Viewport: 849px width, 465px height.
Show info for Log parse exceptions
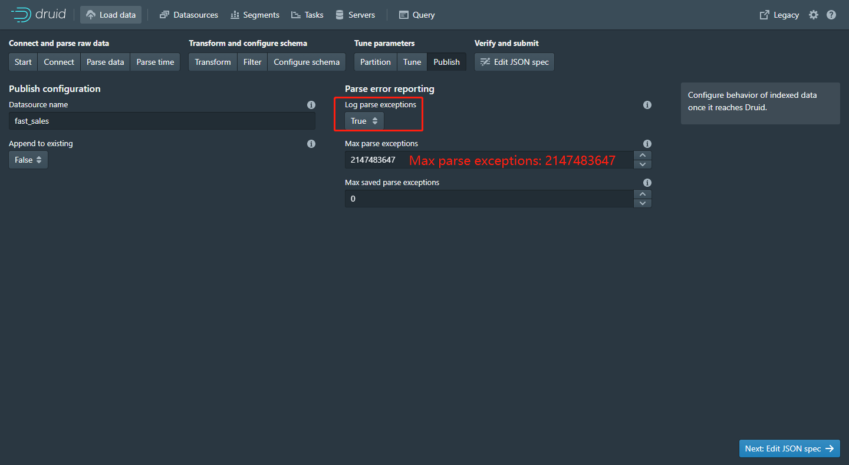pyautogui.click(x=647, y=105)
